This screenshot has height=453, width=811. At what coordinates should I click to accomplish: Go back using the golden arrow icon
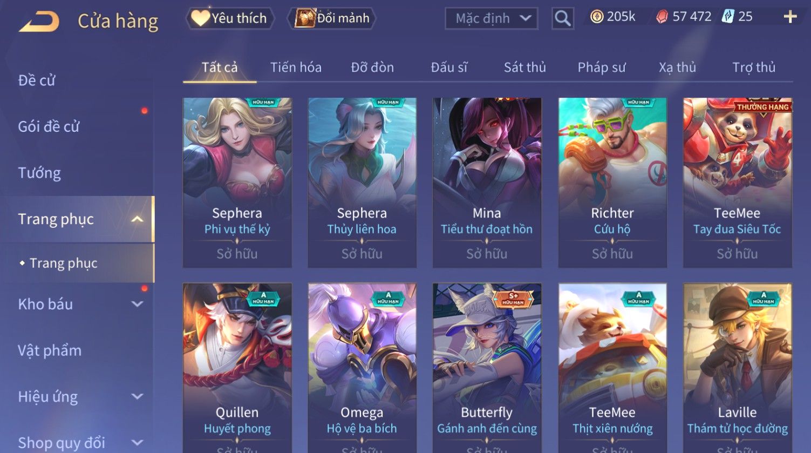point(39,22)
